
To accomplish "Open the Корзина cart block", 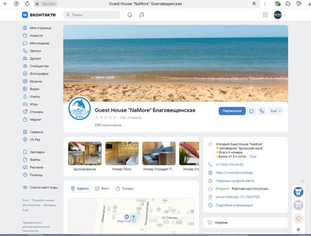I will pos(246,222).
